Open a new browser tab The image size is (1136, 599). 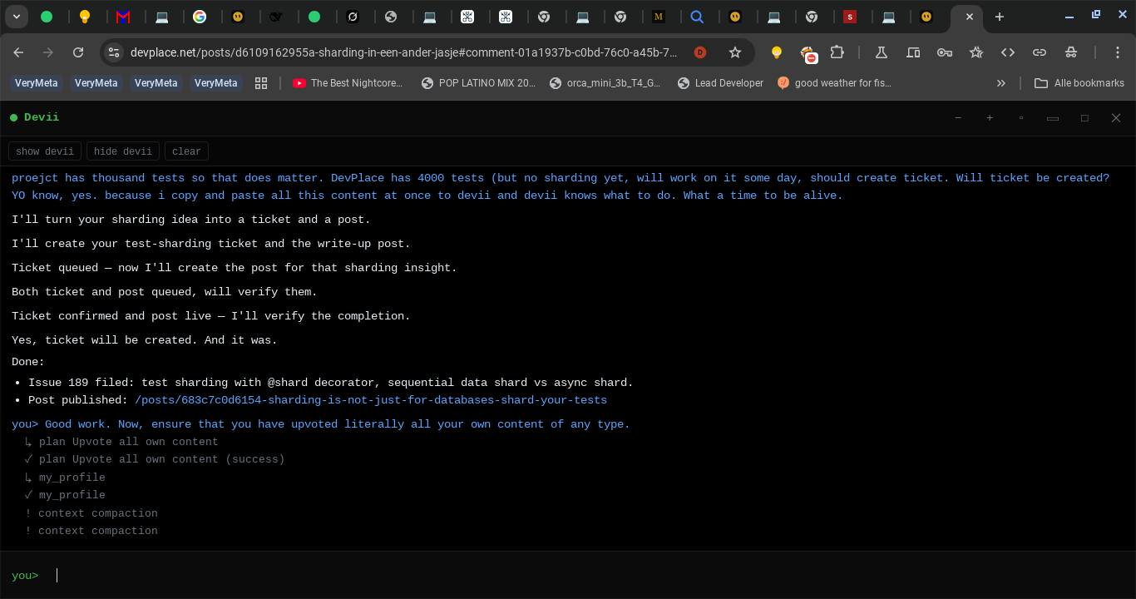coord(1000,17)
